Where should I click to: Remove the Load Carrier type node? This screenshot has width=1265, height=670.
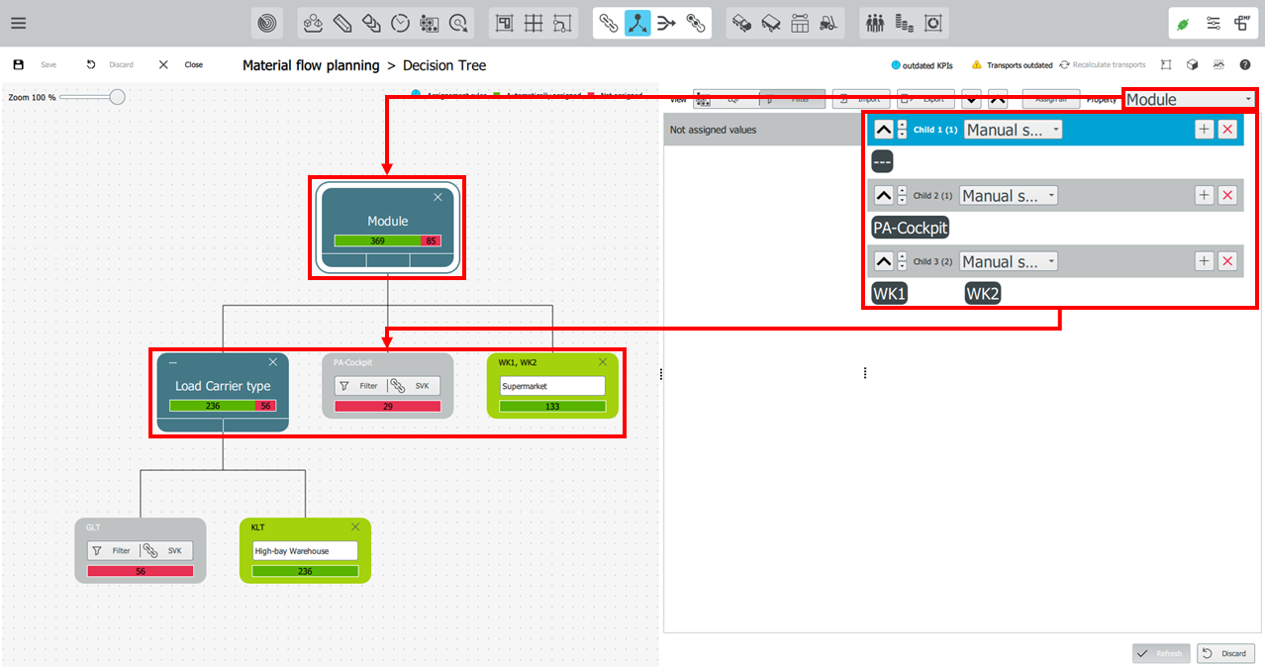[x=273, y=361]
